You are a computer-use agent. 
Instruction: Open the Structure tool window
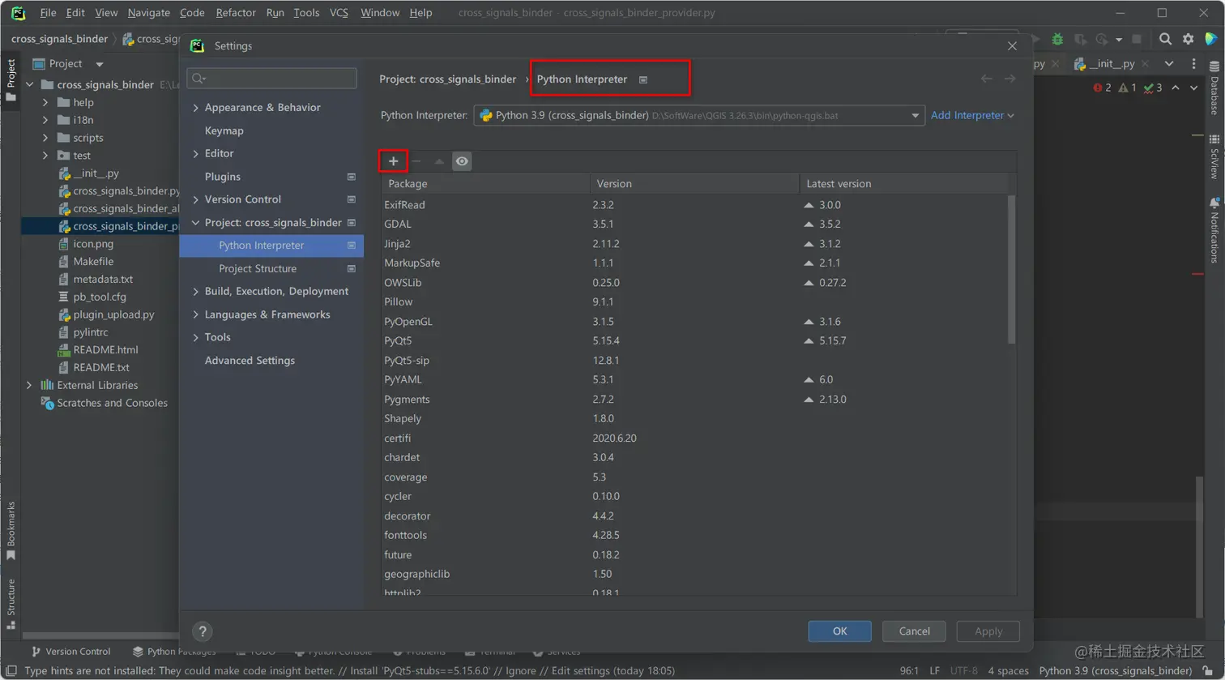pos(11,603)
